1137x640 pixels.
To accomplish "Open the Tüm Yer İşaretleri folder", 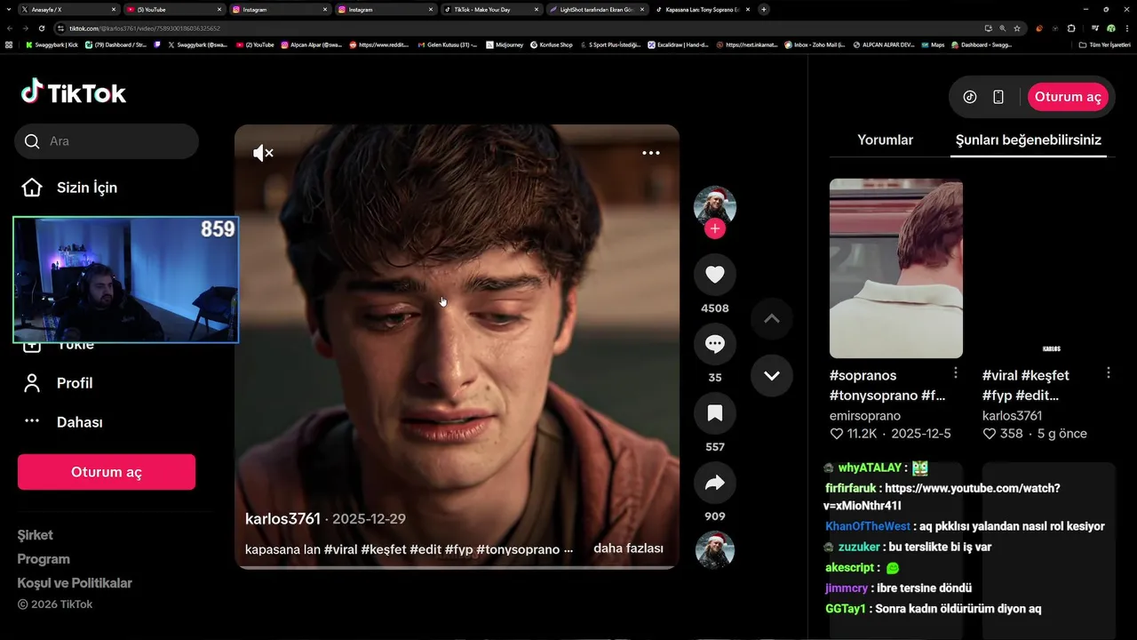I will (1105, 44).
